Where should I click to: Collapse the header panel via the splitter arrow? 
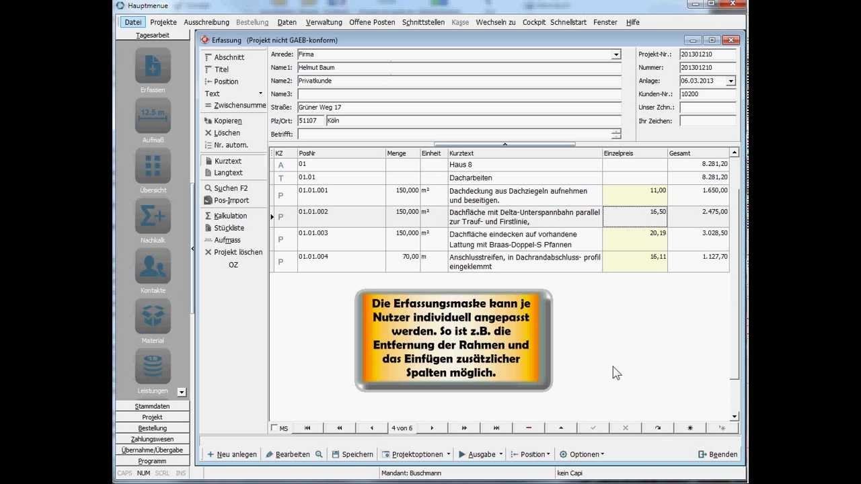[x=504, y=144]
